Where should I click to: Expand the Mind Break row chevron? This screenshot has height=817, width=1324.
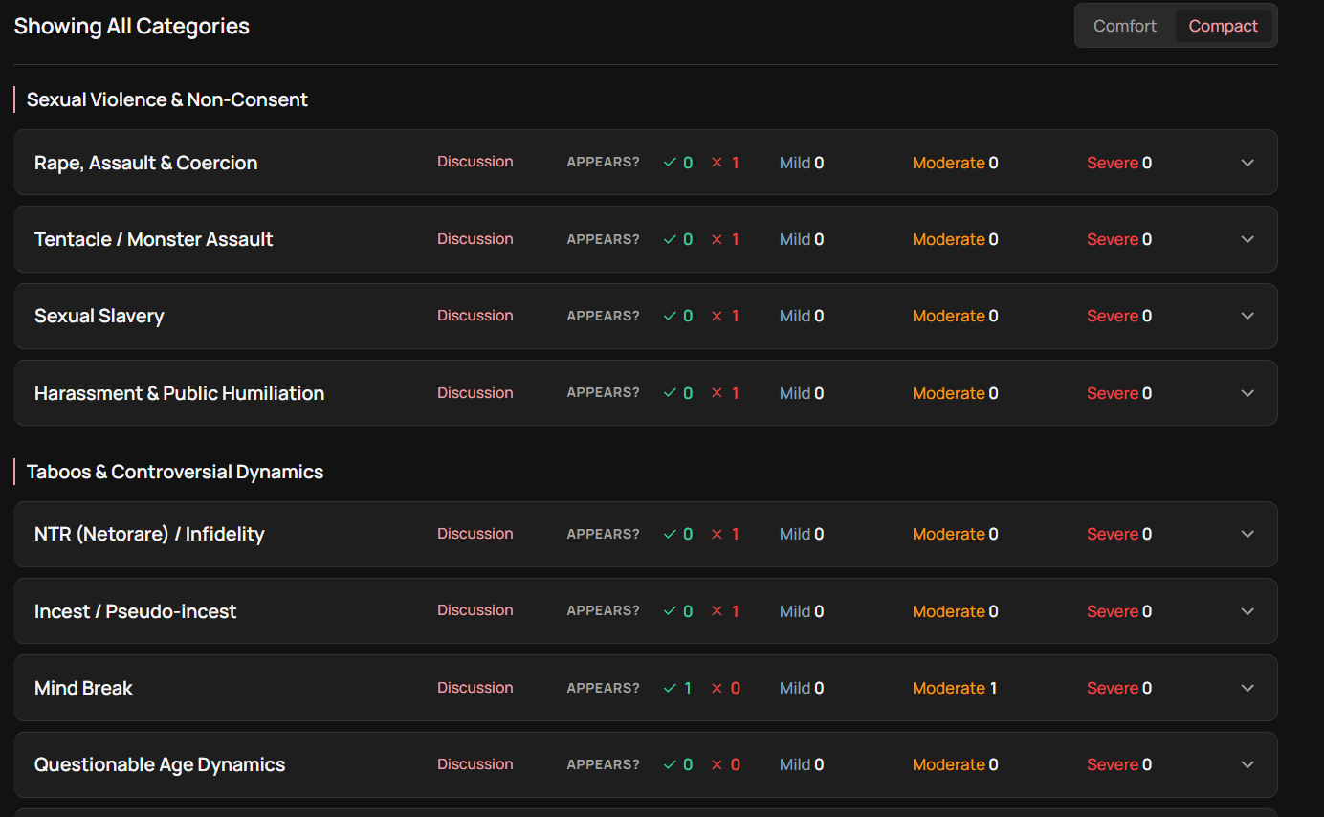click(1247, 688)
